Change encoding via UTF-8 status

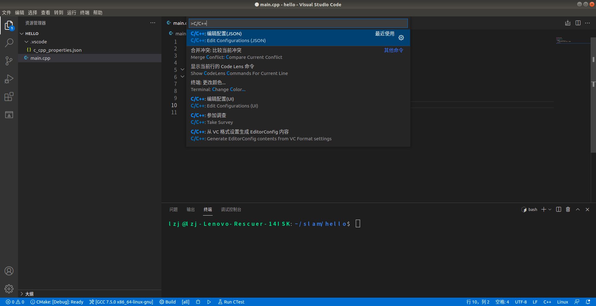coord(521,302)
